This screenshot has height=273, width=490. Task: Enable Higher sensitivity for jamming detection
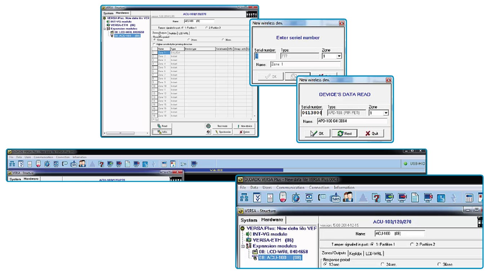coord(154,44)
